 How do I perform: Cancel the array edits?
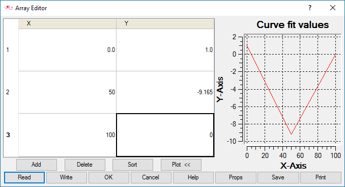151,177
